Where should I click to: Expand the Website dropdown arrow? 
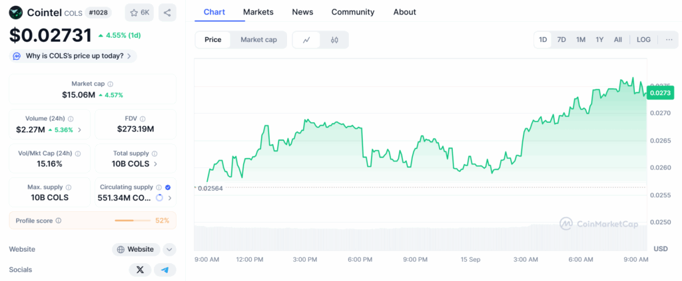(170, 249)
